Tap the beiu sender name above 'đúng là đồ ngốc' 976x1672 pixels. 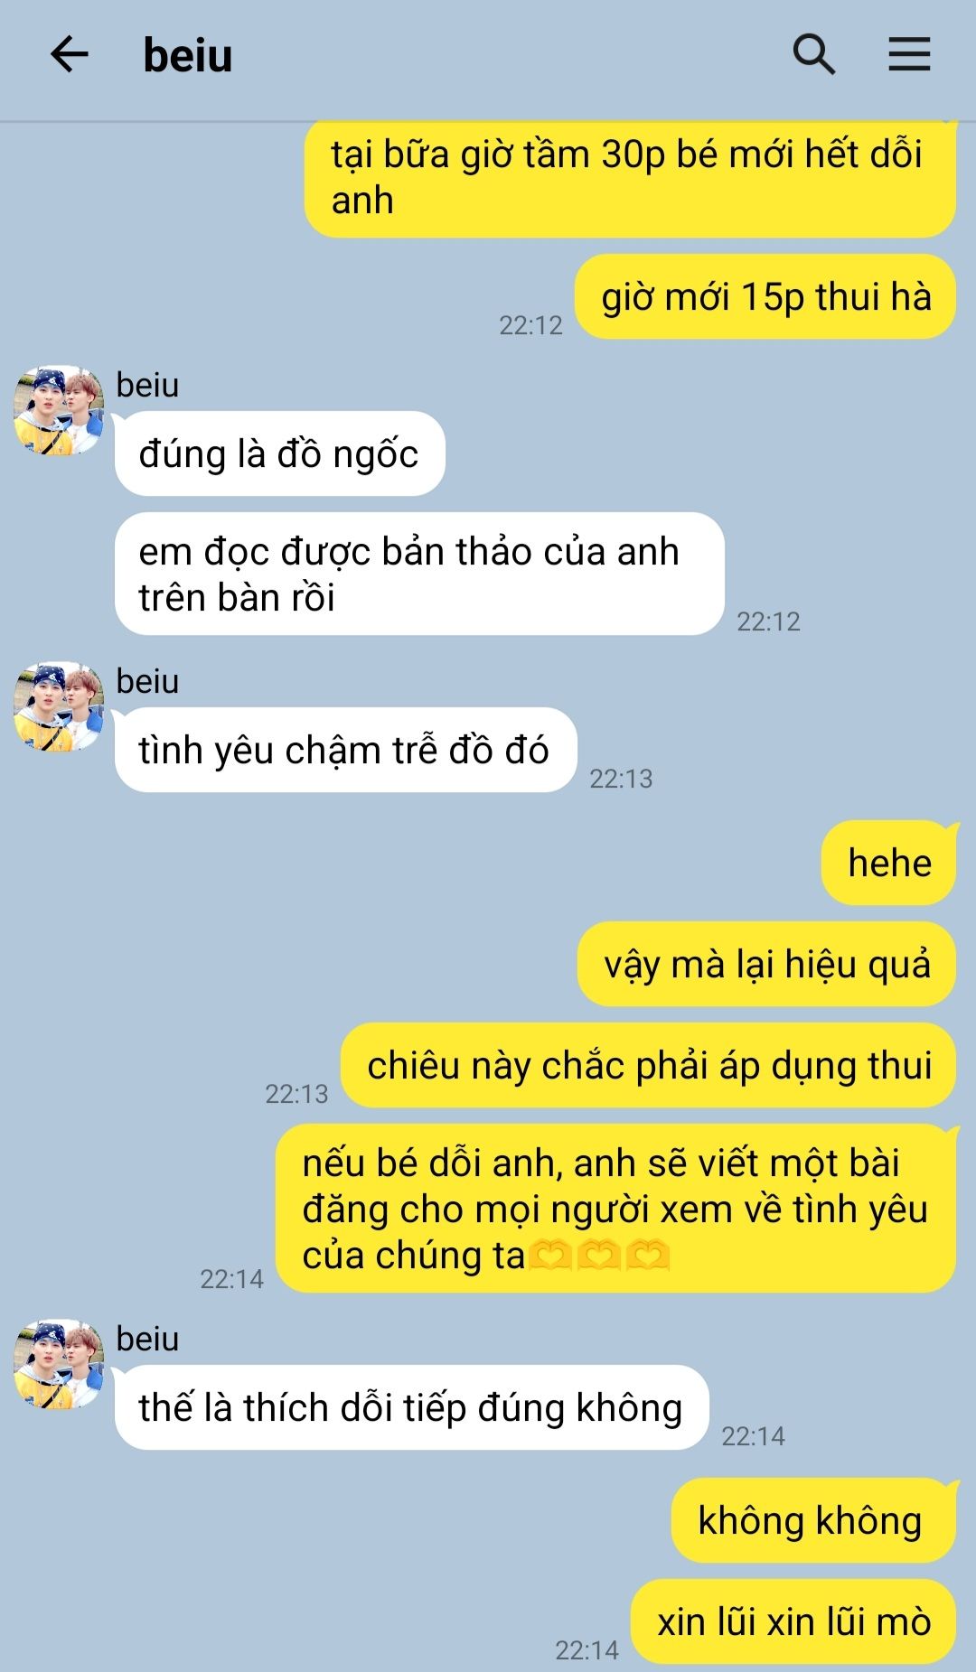pos(147,385)
